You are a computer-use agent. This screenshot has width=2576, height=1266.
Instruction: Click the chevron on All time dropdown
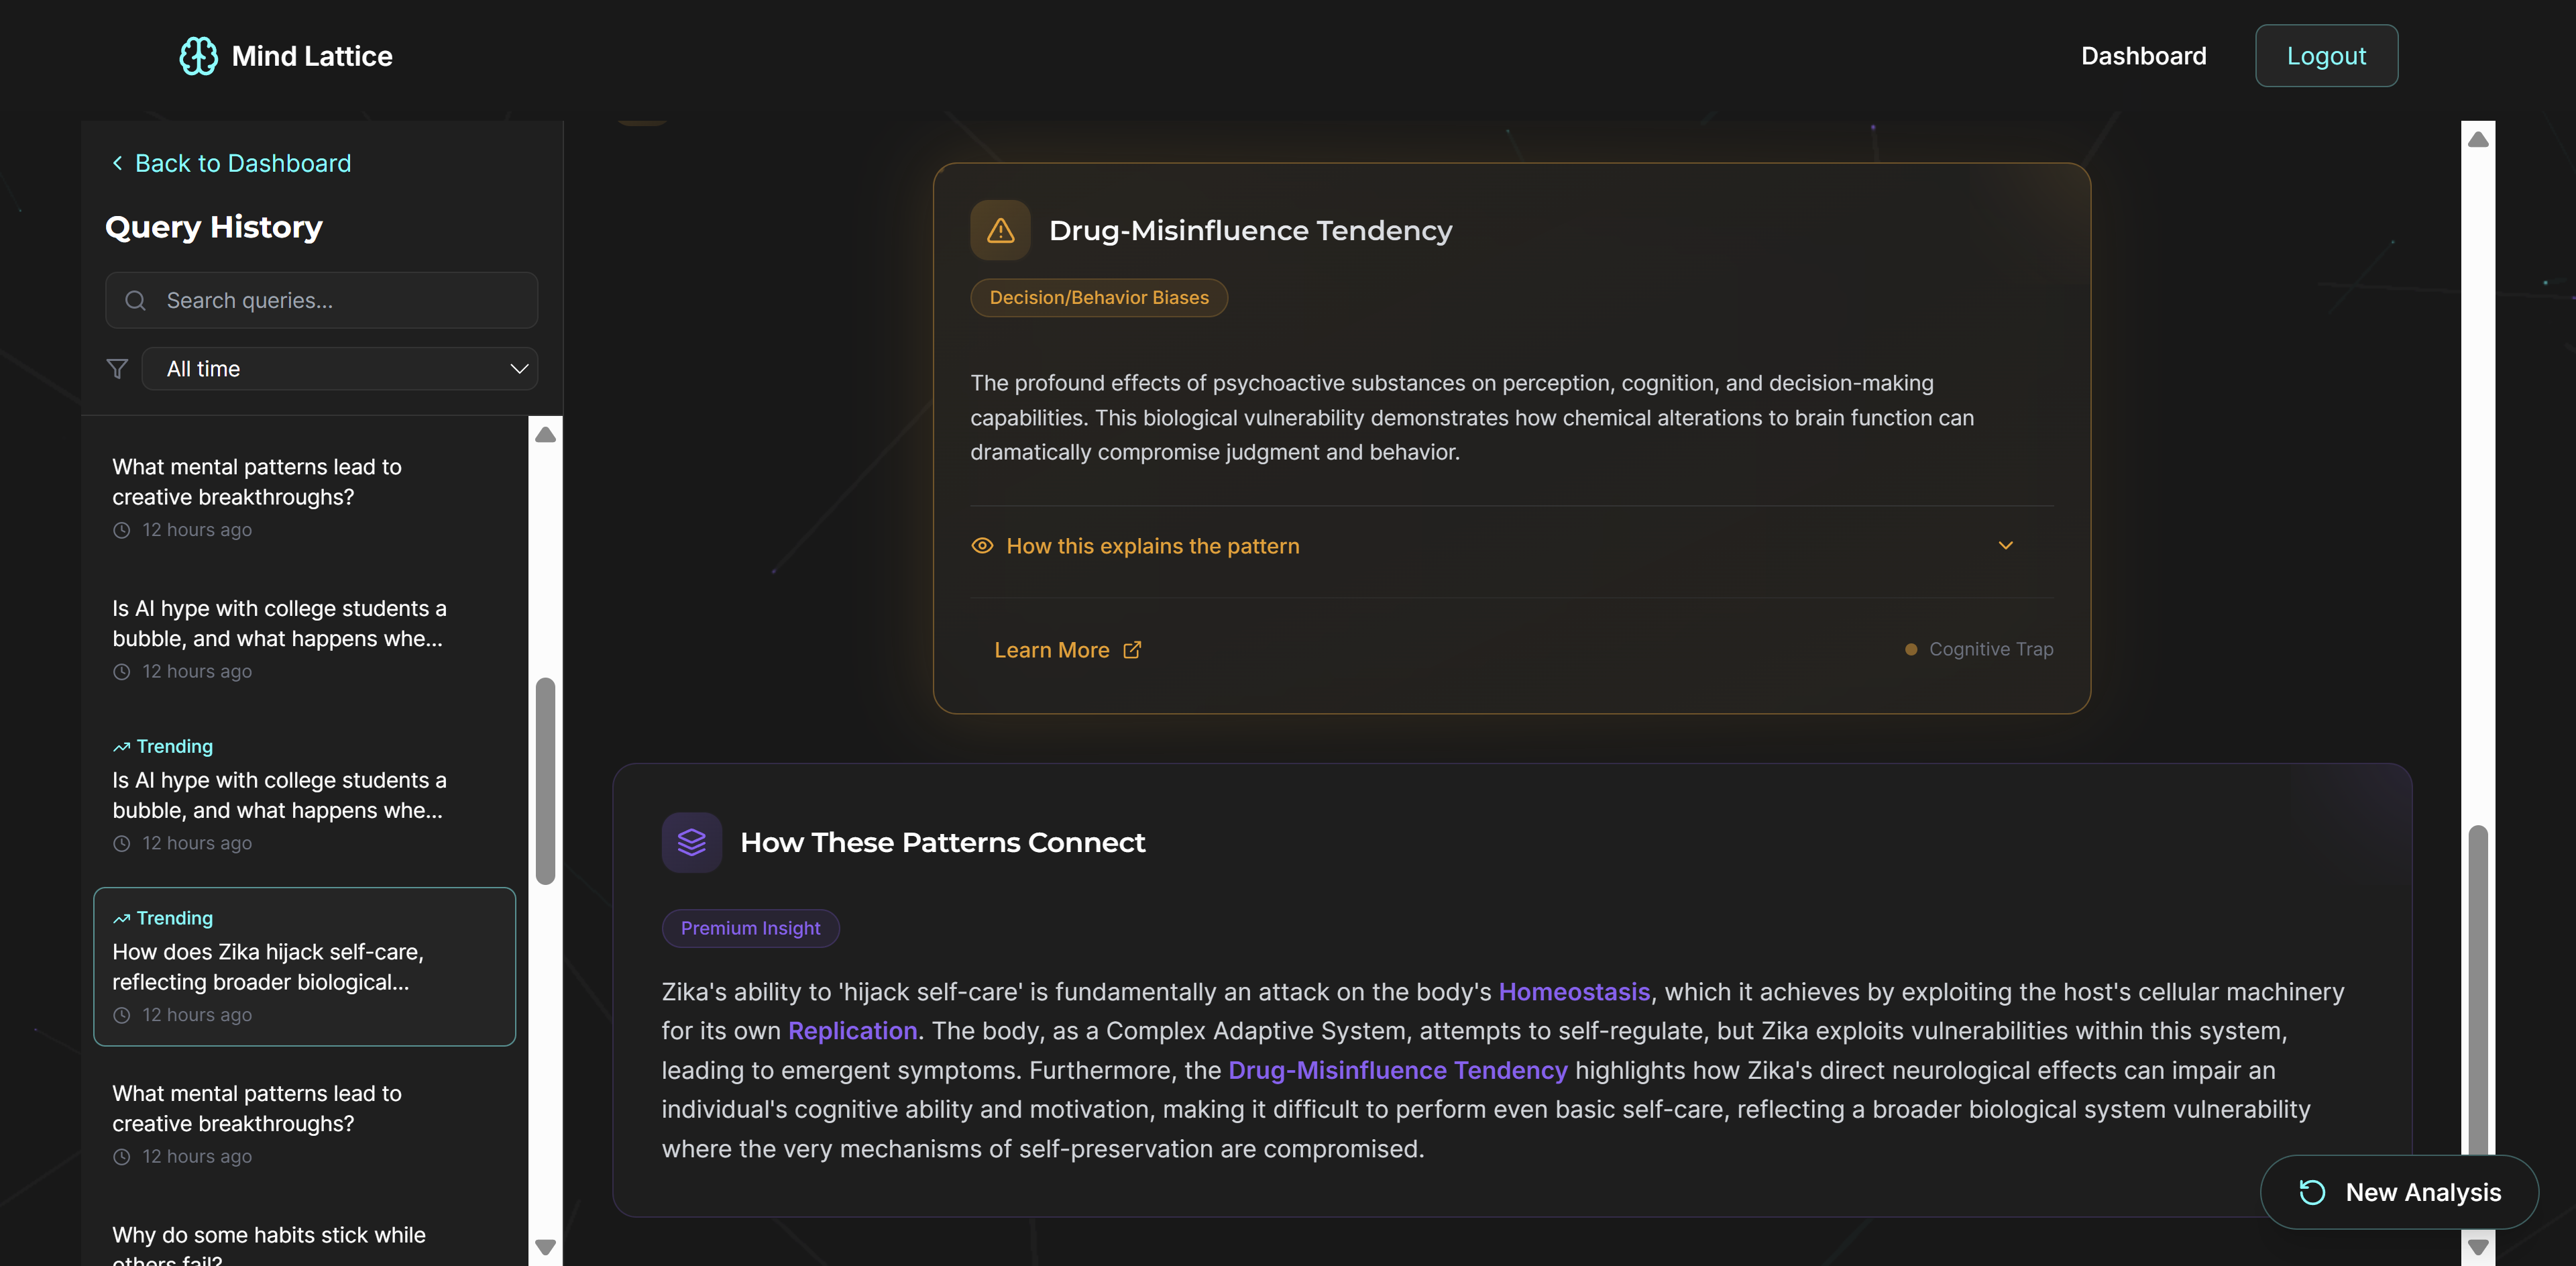pyautogui.click(x=519, y=369)
